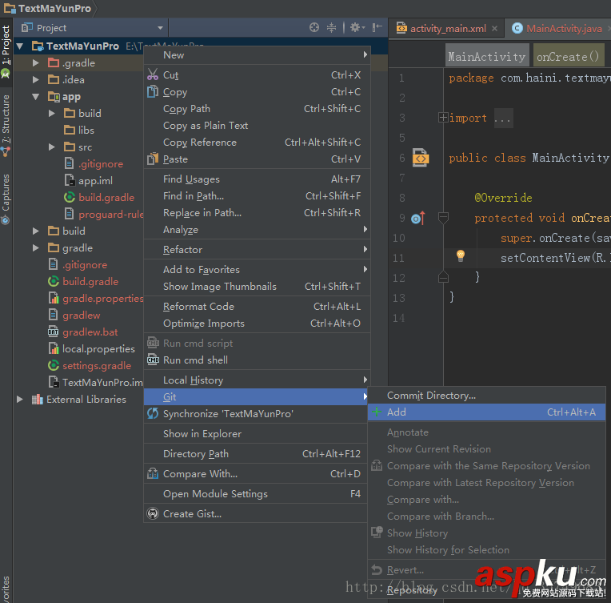This screenshot has width=611, height=603.
Task: Click onCreate() breadcrumb in editor
Action: (568, 57)
